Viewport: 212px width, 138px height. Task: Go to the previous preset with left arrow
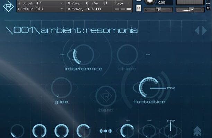(x=197, y=30)
